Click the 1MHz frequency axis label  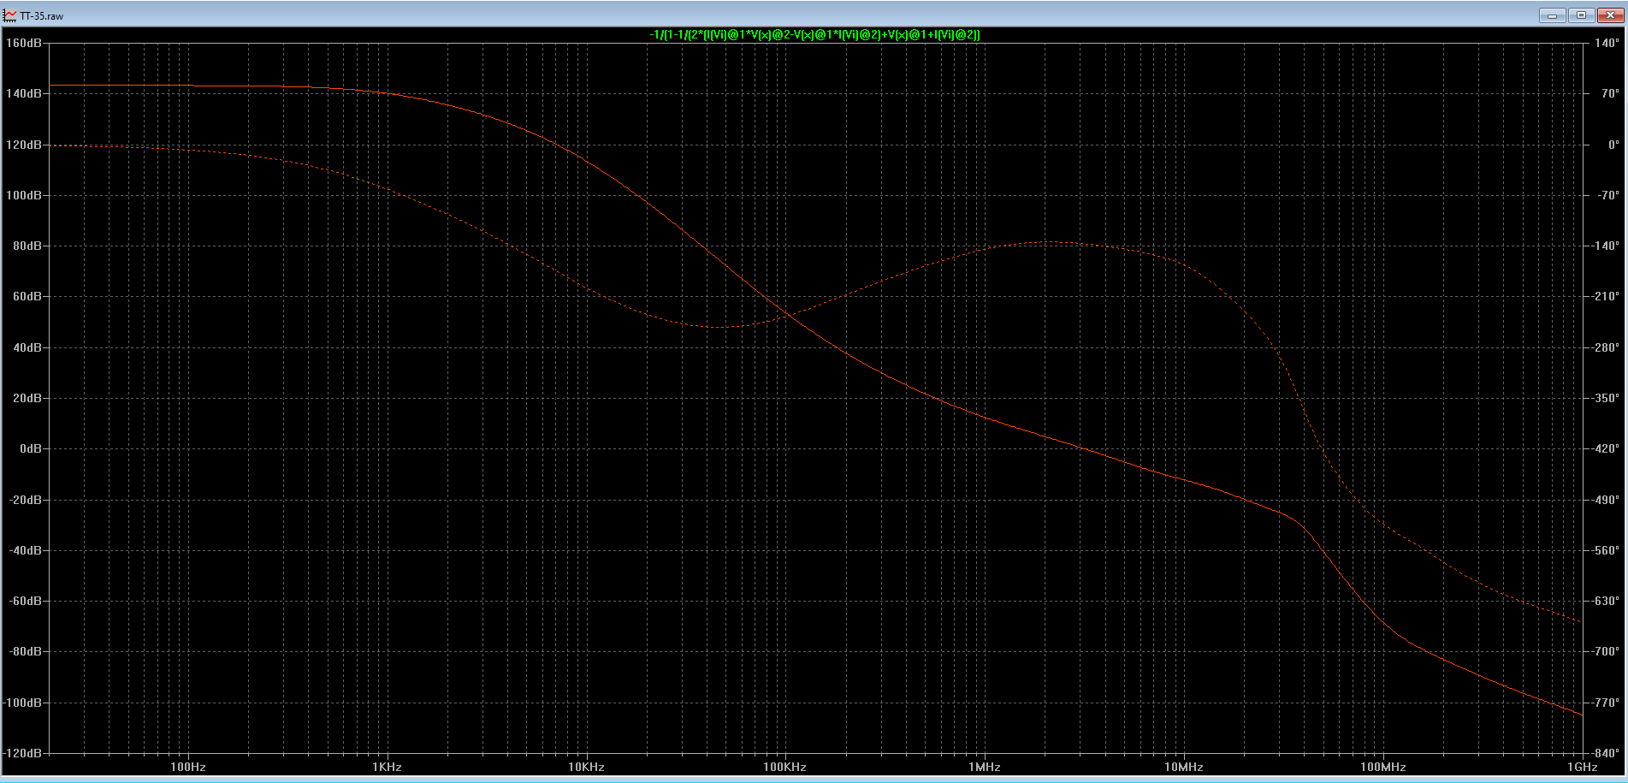point(985,767)
